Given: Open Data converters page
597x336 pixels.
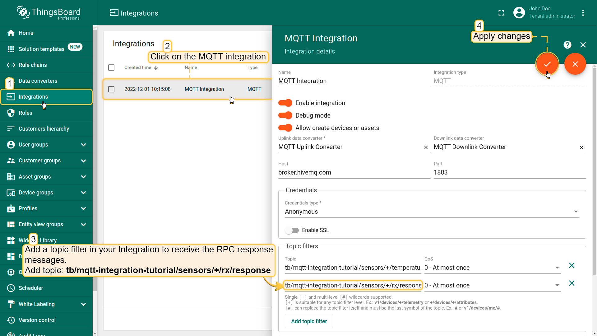Looking at the screenshot, I should [46, 81].
